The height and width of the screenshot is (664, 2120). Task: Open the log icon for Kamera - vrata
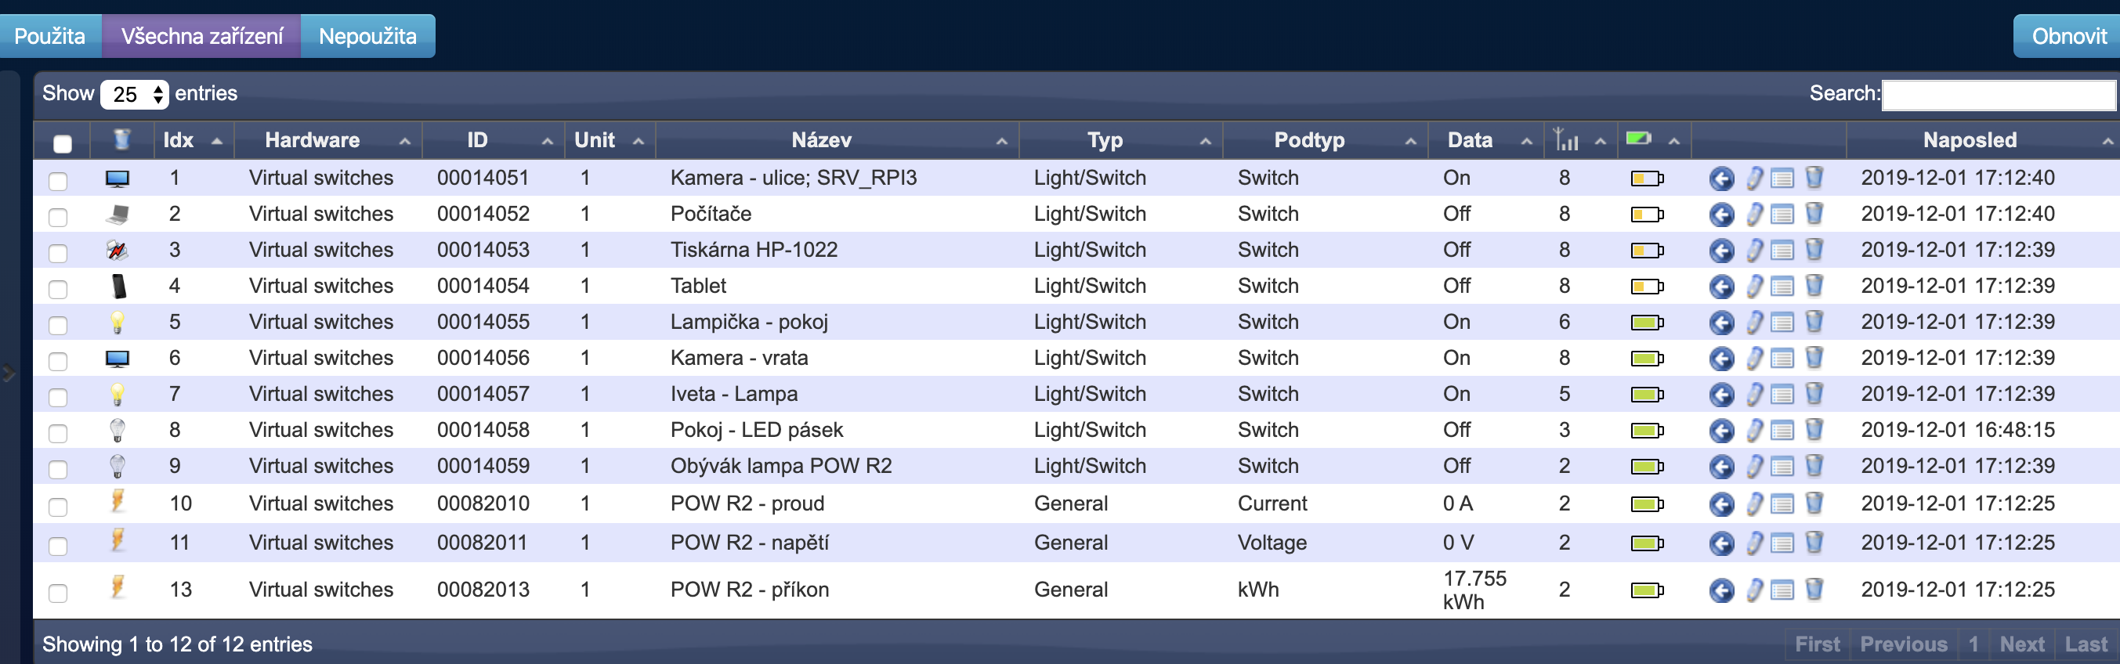(1782, 359)
